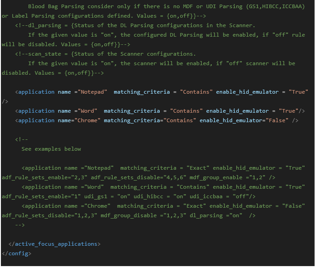Click the "Exact" value in Chrome example
This screenshot has height=267, width=315.
[195, 206]
